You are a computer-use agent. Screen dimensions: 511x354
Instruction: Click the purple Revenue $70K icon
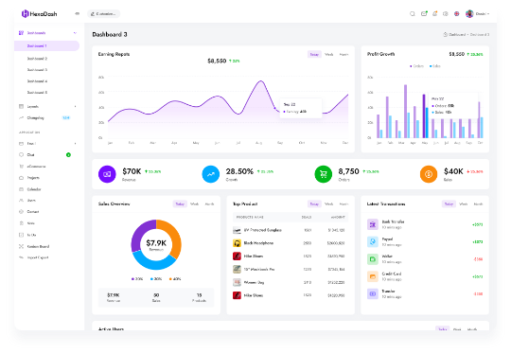click(107, 174)
